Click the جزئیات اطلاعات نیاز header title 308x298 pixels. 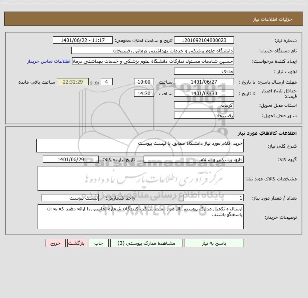(273, 19)
